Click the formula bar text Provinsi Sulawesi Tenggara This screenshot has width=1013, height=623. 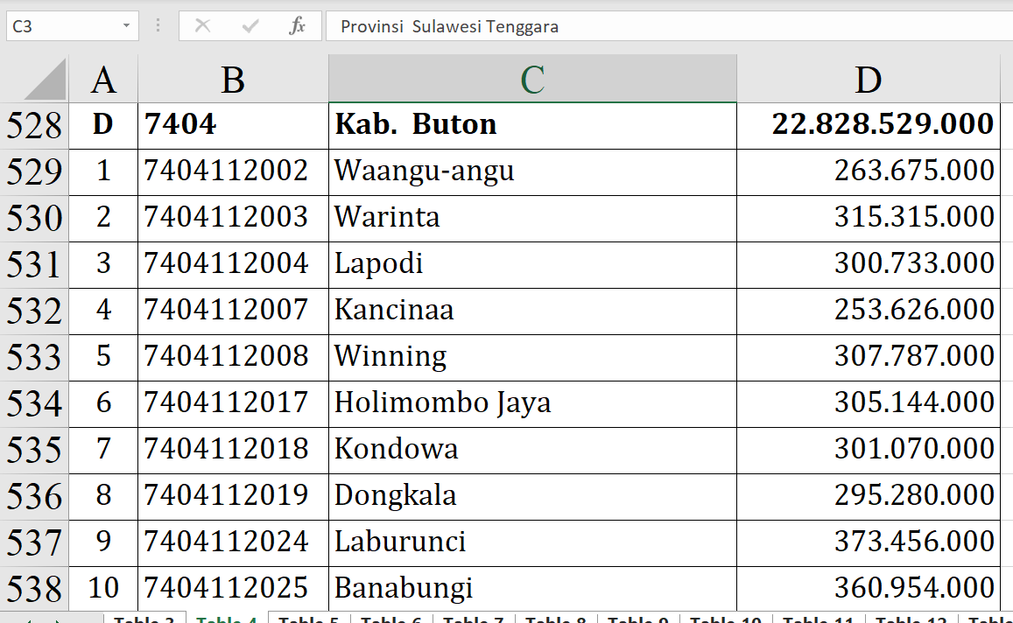pos(450,26)
